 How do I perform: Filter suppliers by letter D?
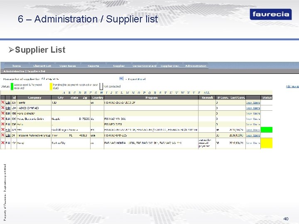pos(80,93)
